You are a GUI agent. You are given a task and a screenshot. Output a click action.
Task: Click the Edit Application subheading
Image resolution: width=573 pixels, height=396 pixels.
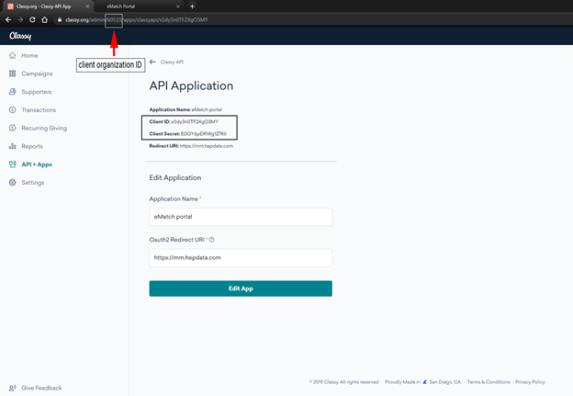pos(175,177)
